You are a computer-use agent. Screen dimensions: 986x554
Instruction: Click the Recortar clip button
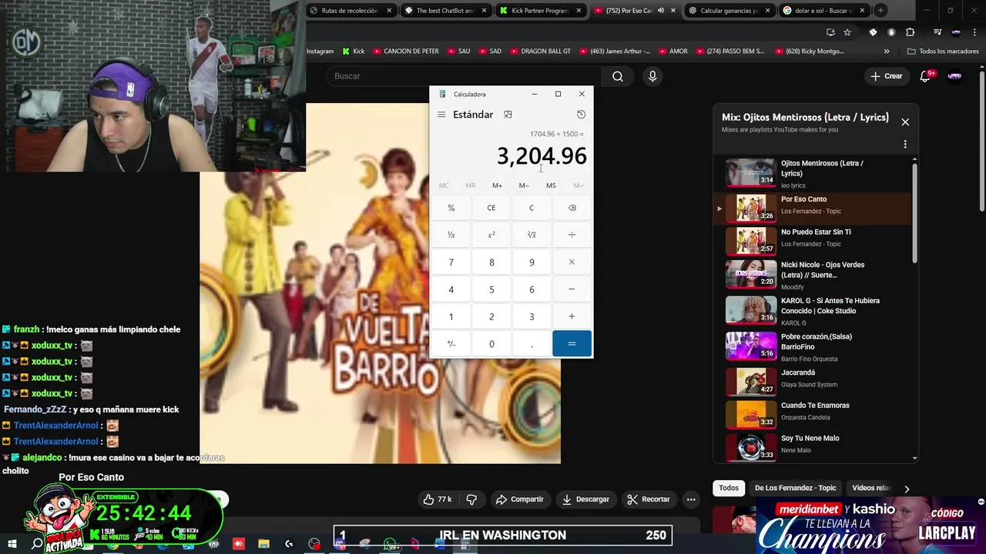point(649,499)
